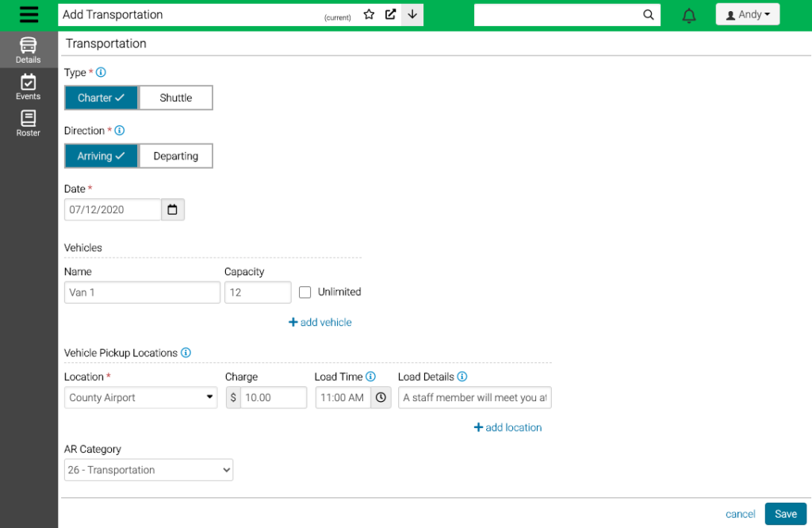
Task: Check the Unlimited capacity checkbox
Action: (305, 293)
